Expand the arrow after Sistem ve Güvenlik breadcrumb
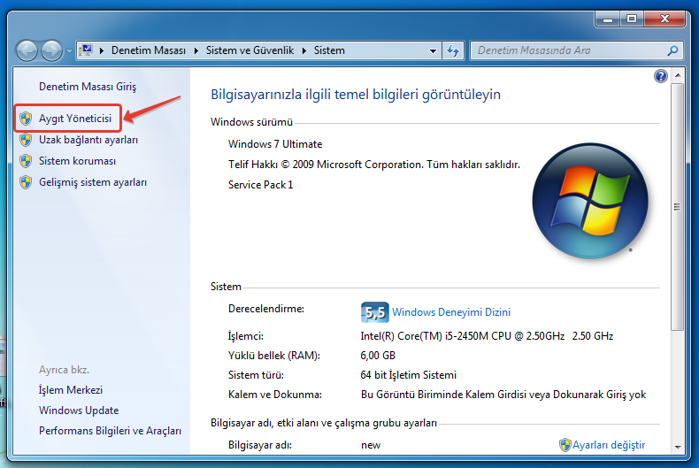The image size is (699, 468). (304, 51)
